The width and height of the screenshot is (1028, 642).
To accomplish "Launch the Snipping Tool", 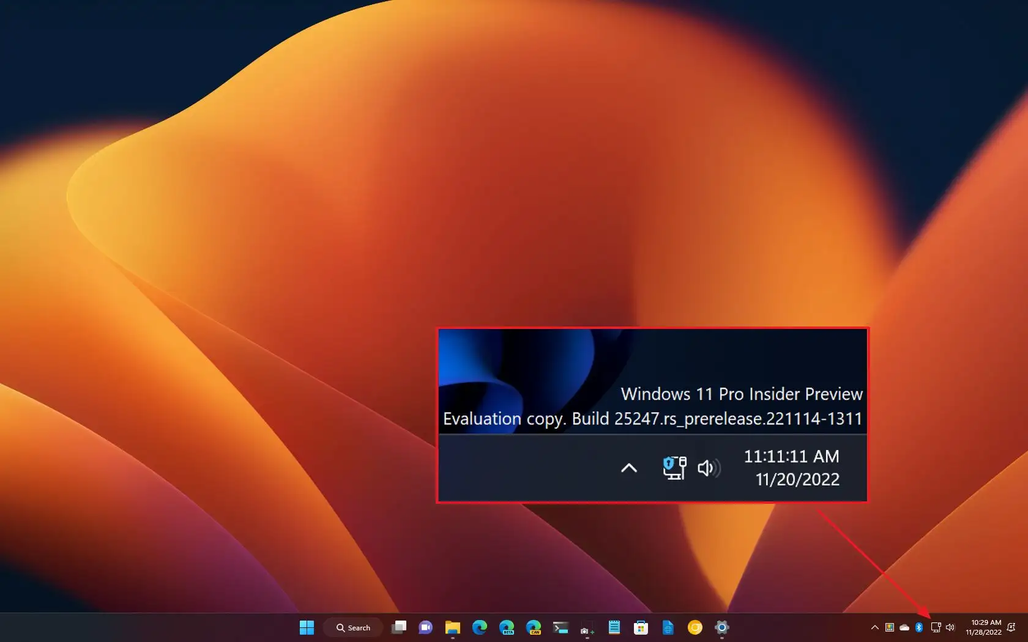I will [x=586, y=627].
